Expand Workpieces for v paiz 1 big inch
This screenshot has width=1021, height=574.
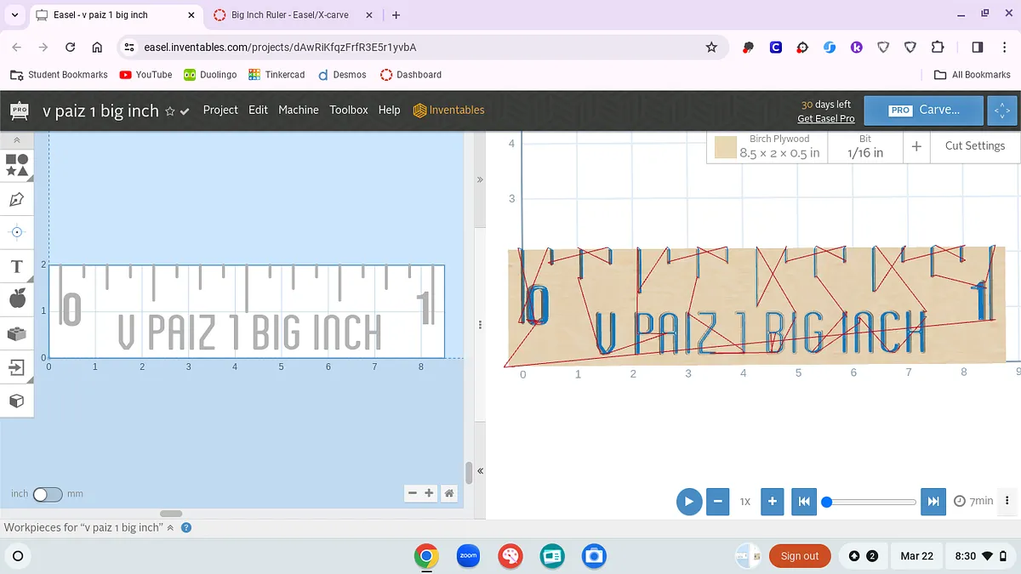click(x=170, y=527)
